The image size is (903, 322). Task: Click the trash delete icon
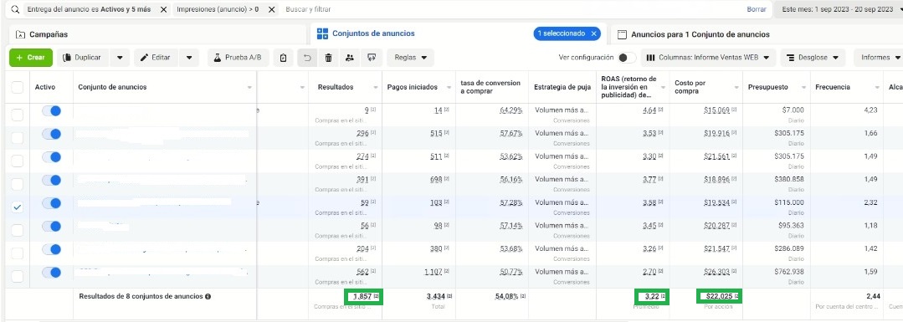[328, 58]
